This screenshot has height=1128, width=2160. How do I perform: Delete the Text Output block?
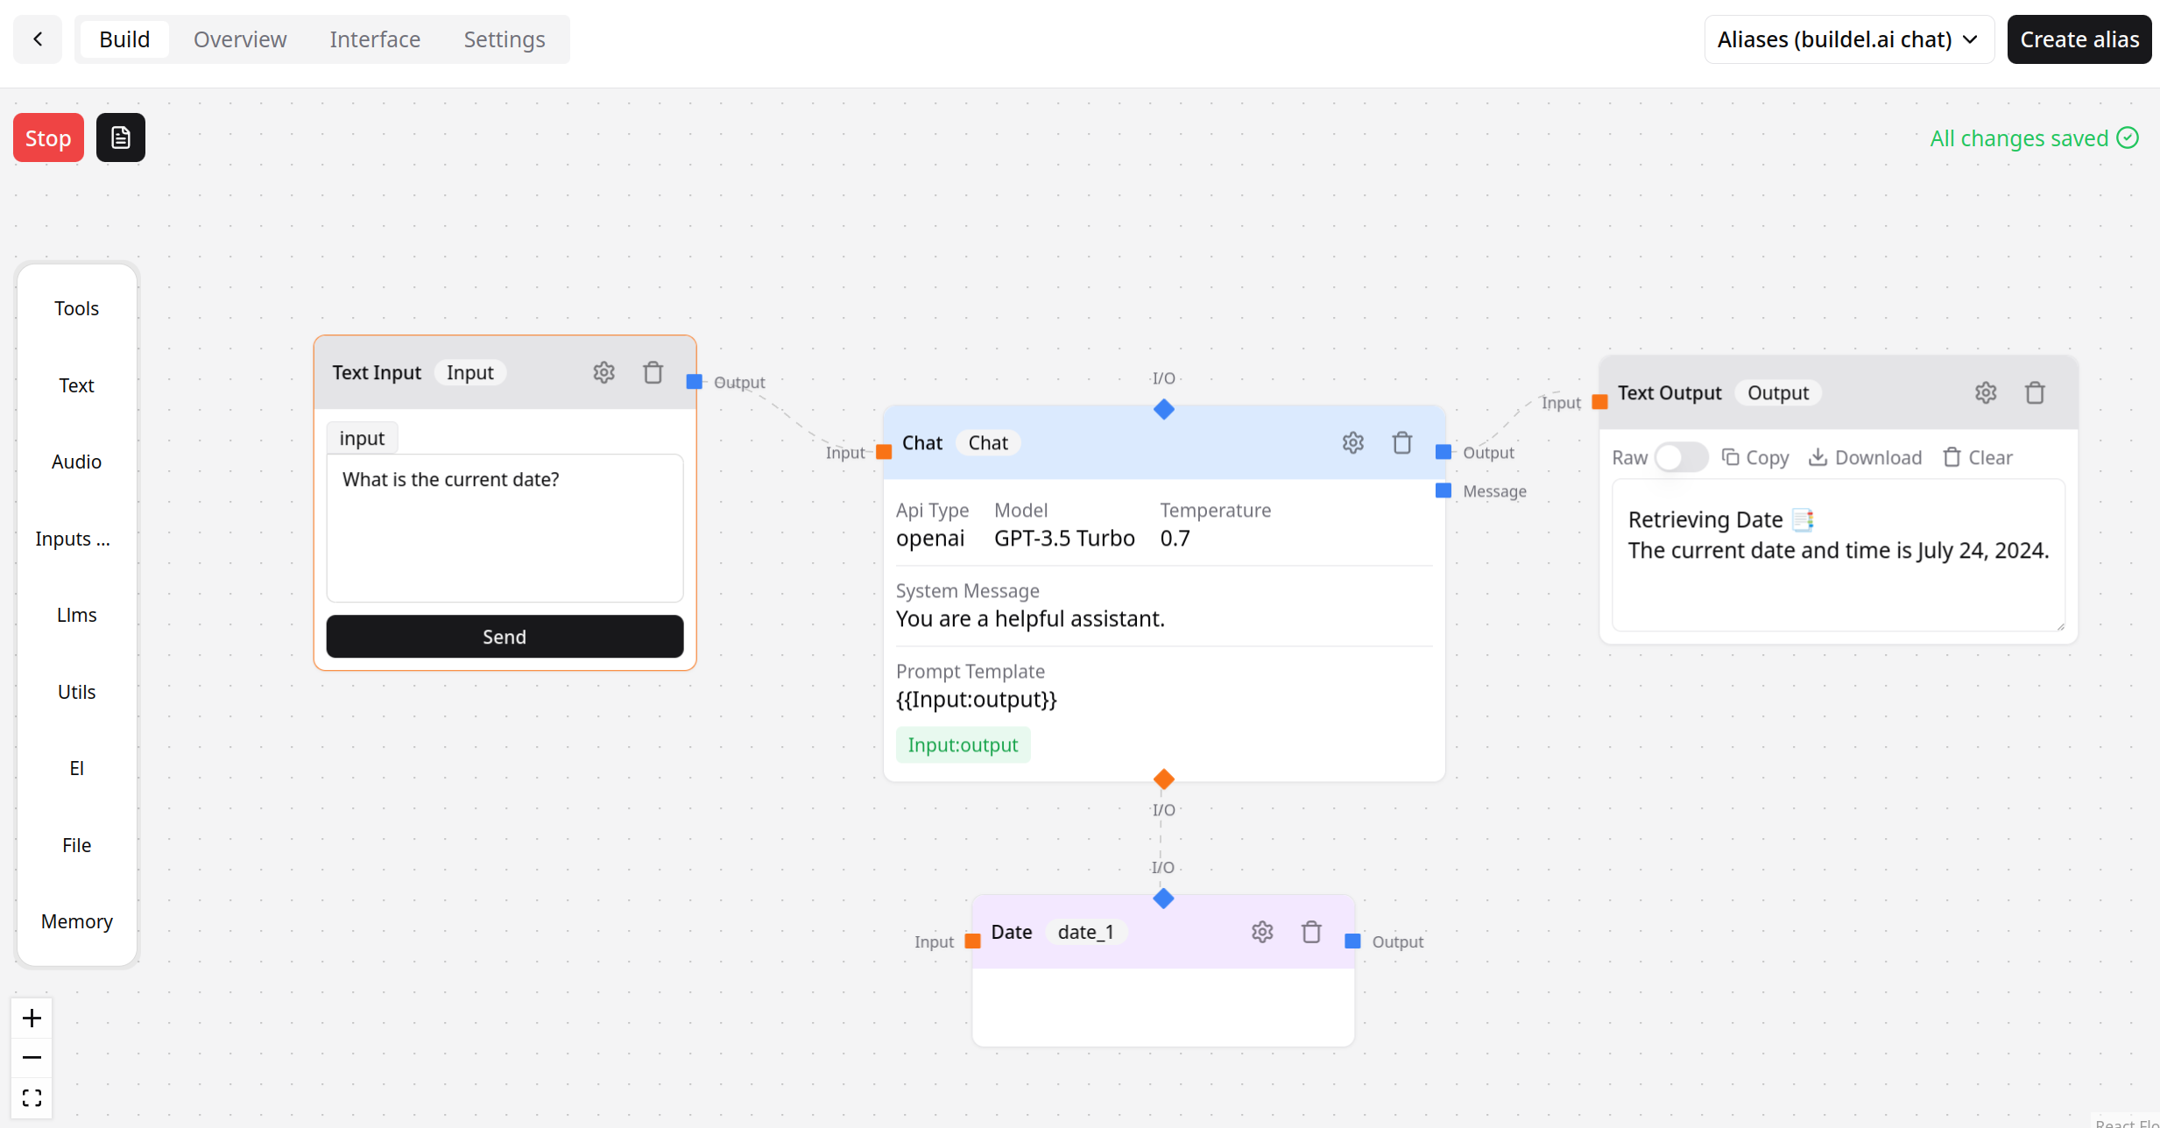tap(2035, 392)
